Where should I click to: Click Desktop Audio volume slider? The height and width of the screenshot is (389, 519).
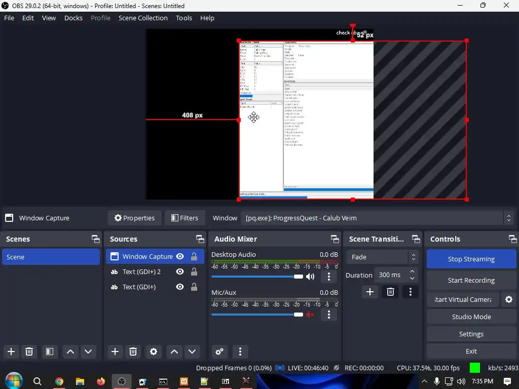click(257, 277)
